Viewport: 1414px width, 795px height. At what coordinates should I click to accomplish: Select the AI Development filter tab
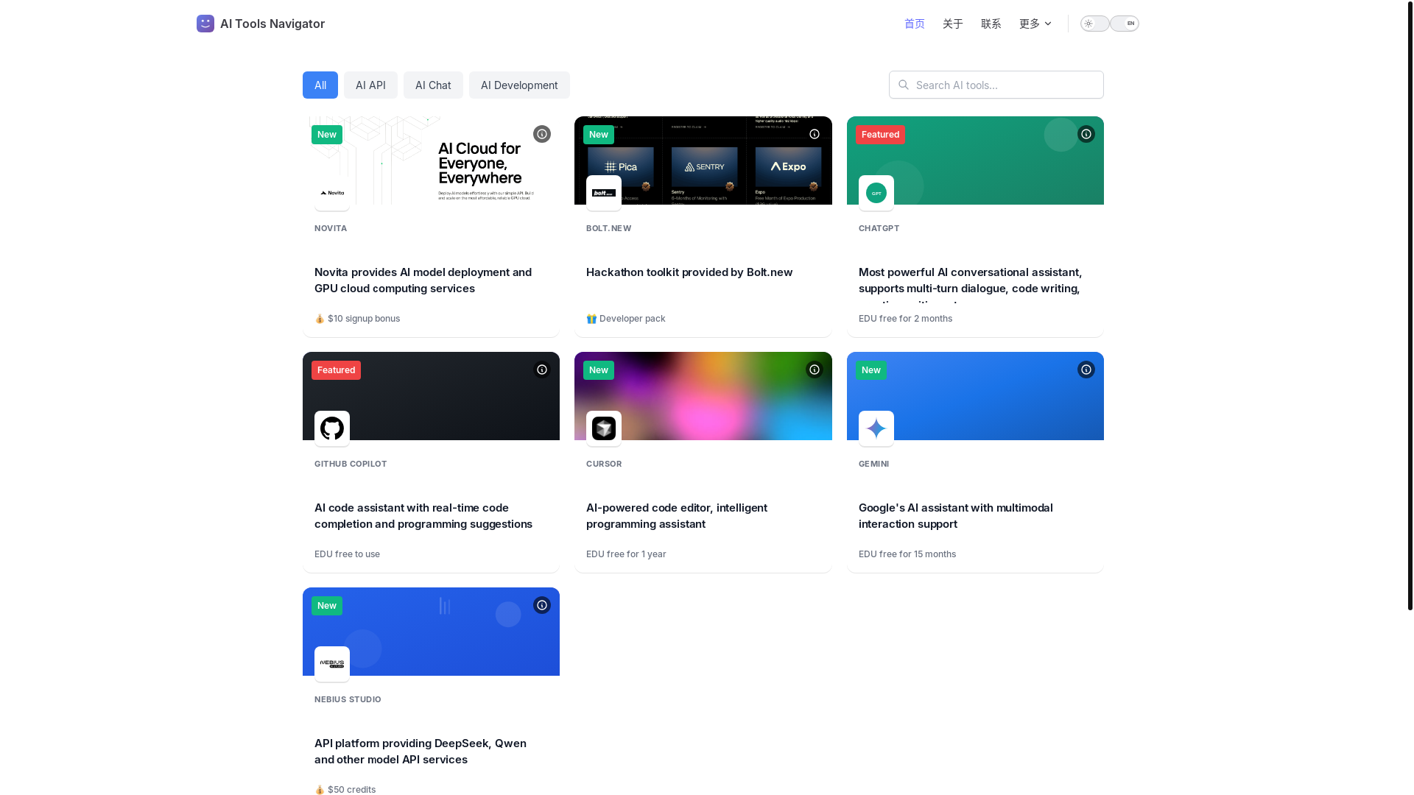point(519,85)
